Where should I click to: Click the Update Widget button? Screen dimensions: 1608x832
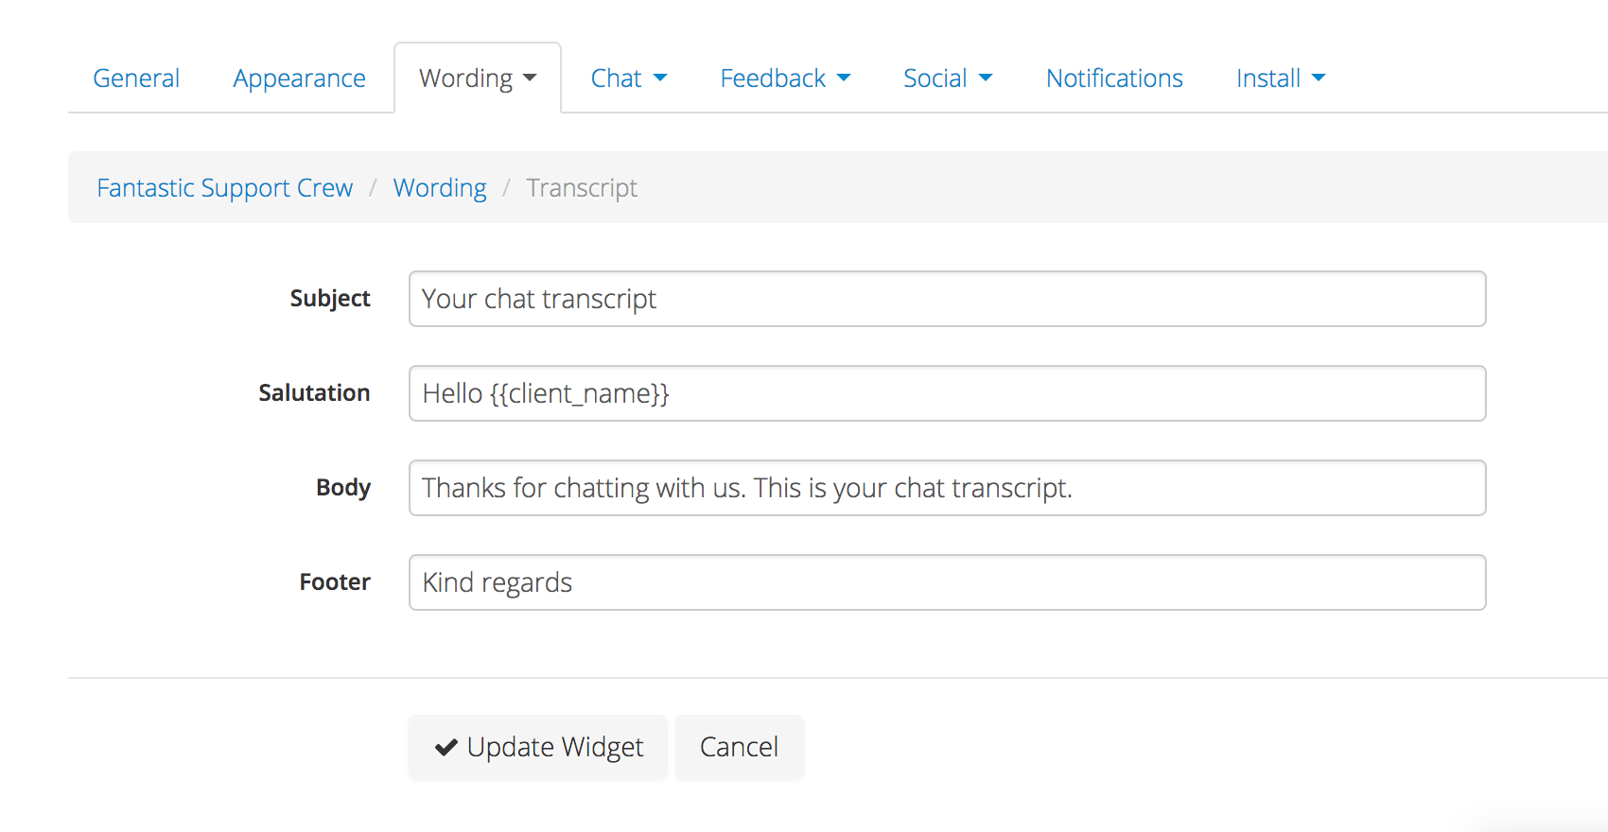538,747
